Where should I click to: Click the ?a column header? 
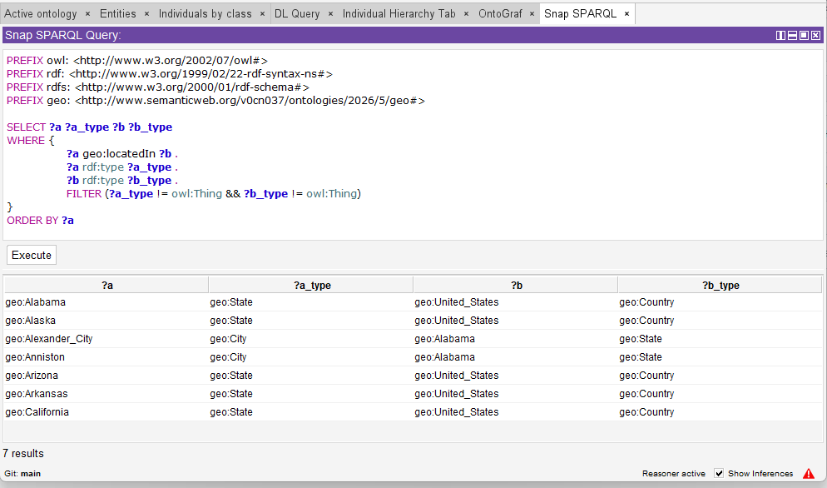click(x=106, y=285)
